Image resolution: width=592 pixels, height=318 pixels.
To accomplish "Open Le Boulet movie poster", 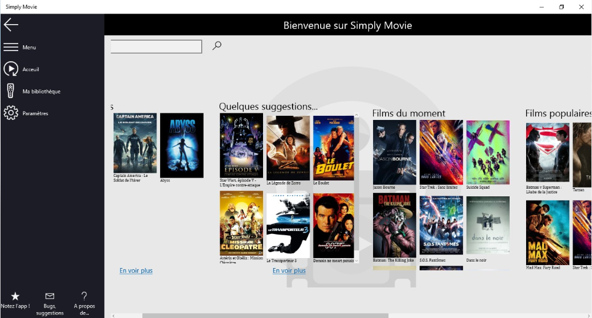I will 334,148.
